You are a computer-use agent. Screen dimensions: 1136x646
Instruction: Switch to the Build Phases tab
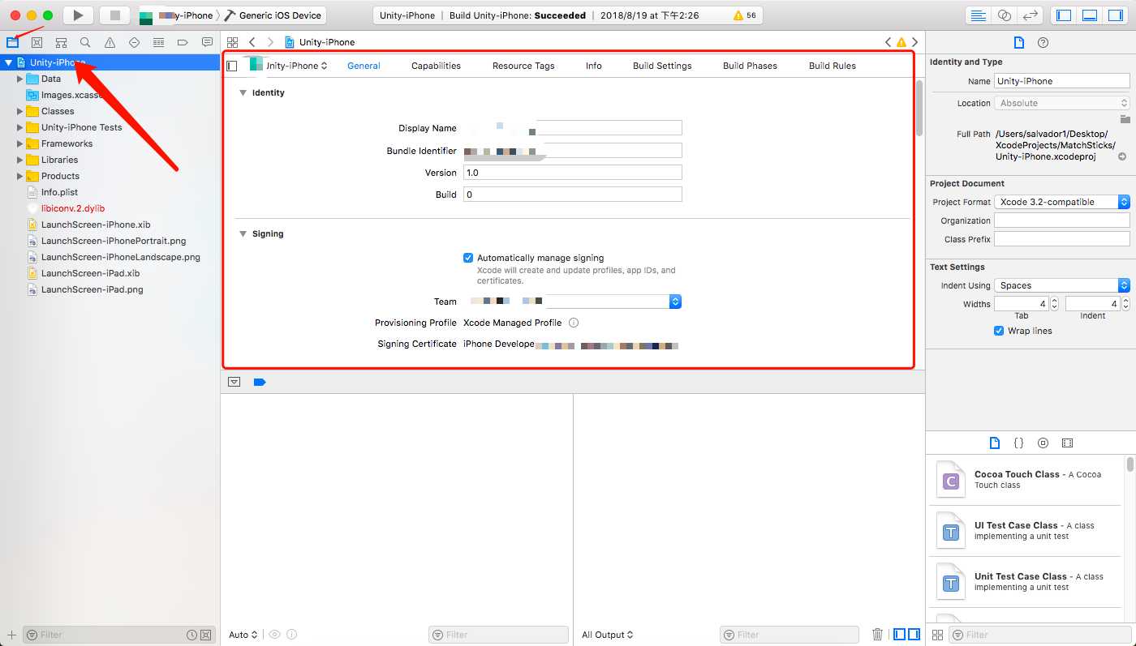750,66
